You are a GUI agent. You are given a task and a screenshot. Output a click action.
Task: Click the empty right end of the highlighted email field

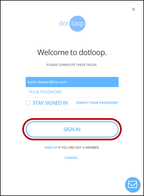[x=93, y=82]
